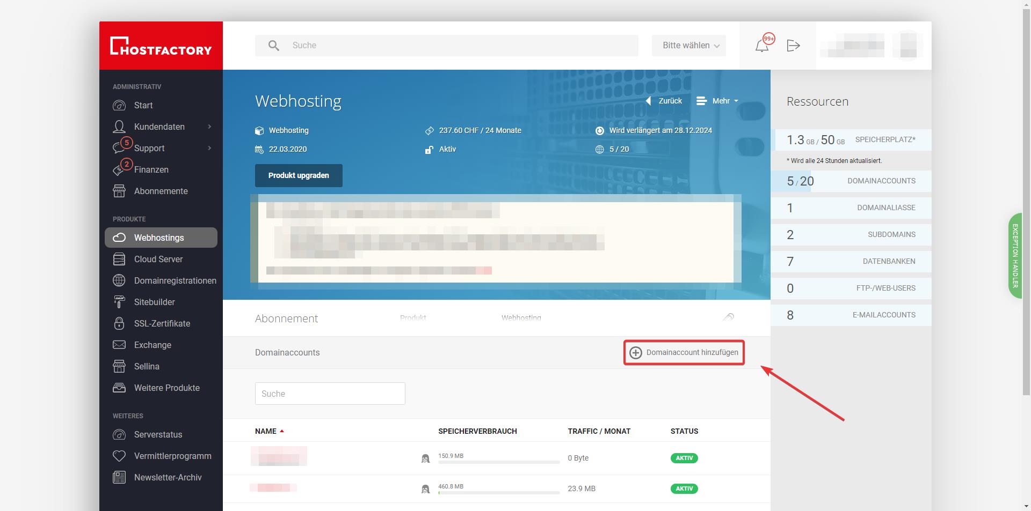Click the SPEICHERVERBRAUCH column header
Viewport: 1031px width, 511px height.
click(477, 431)
